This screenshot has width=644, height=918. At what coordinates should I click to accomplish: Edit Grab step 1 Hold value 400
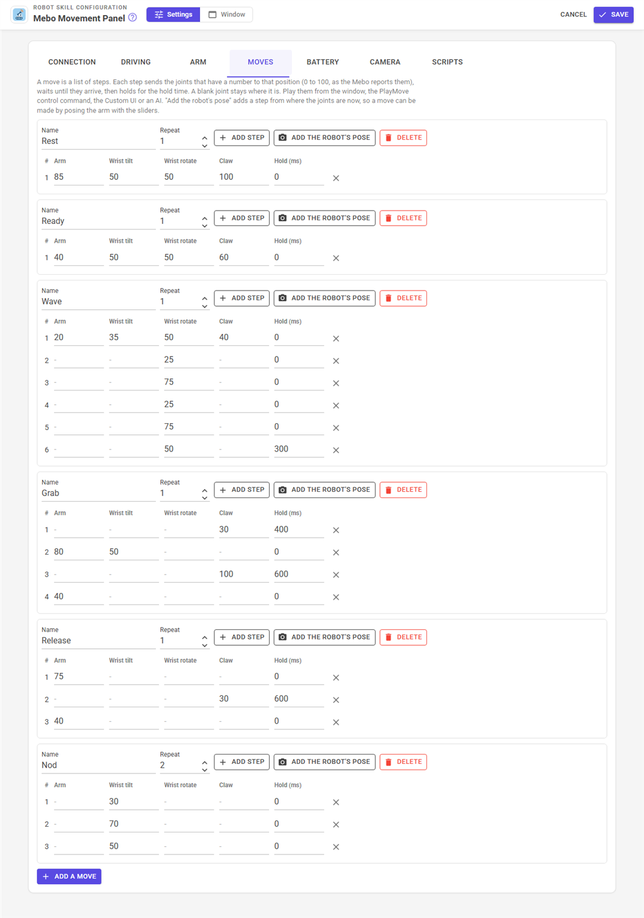299,529
